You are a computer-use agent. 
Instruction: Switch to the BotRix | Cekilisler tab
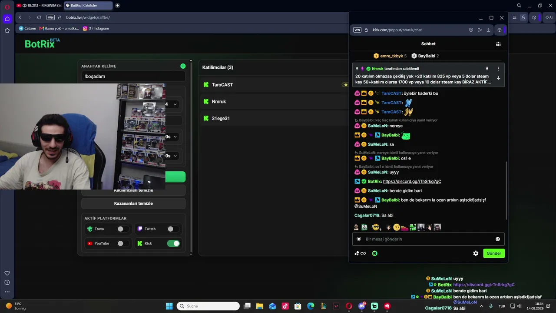(x=88, y=6)
